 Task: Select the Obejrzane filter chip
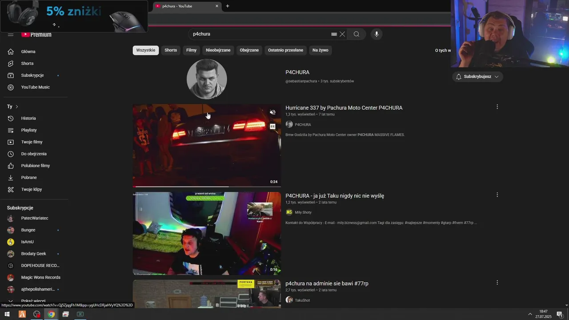[249, 50]
